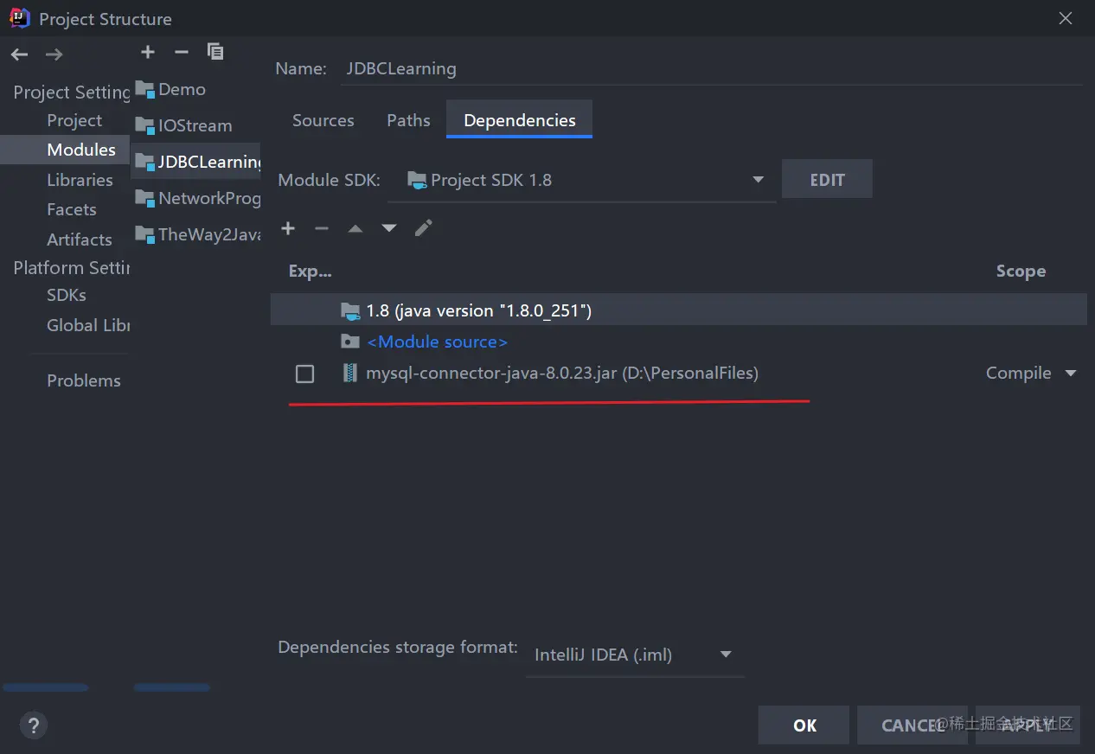Open the Problems section
This screenshot has height=754, width=1095.
84,380
